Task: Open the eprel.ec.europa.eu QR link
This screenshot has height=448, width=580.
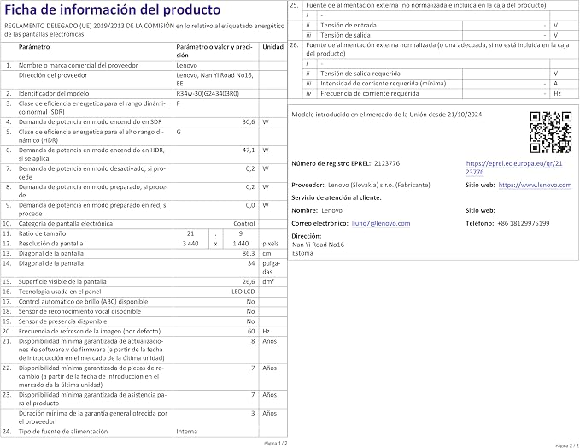Action: 513,168
